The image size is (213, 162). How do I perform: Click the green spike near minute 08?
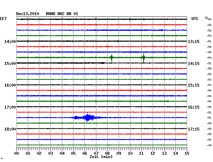pos(112,58)
